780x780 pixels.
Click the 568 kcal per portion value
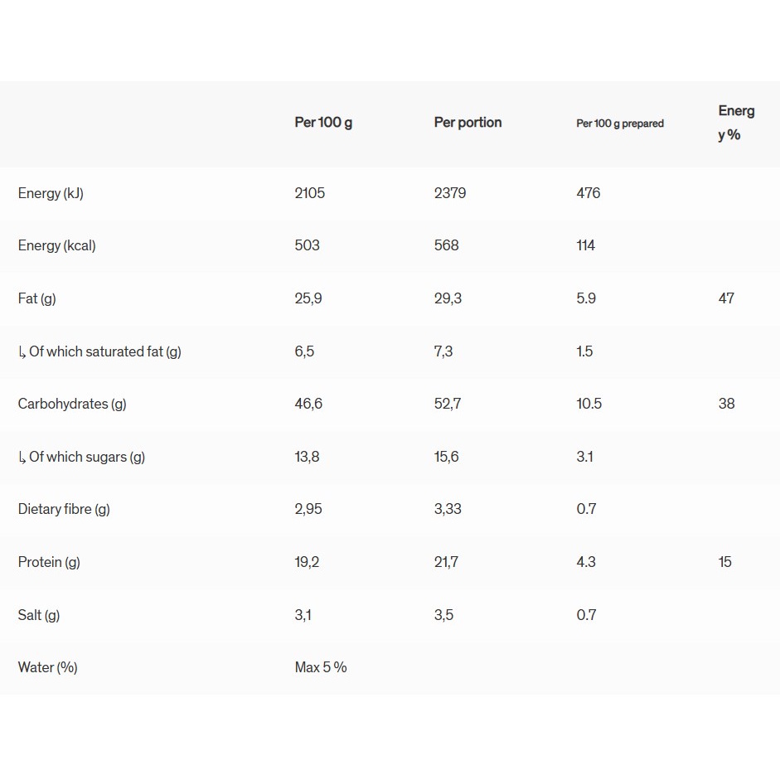[x=446, y=245]
